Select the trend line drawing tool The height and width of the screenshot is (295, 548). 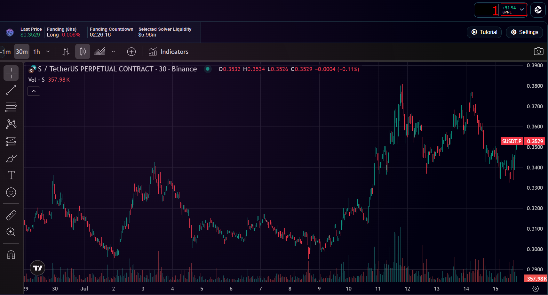click(11, 90)
